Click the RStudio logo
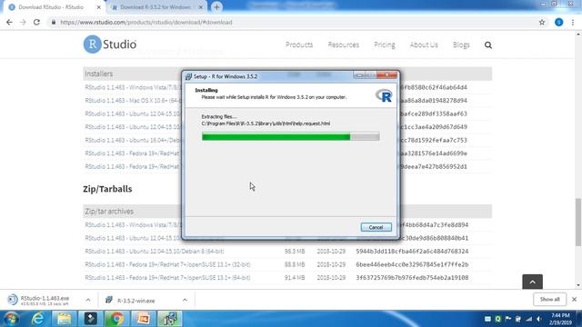Image resolution: width=582 pixels, height=327 pixels. point(110,45)
